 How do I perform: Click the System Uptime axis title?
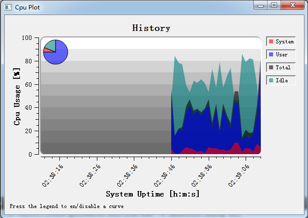click(153, 194)
